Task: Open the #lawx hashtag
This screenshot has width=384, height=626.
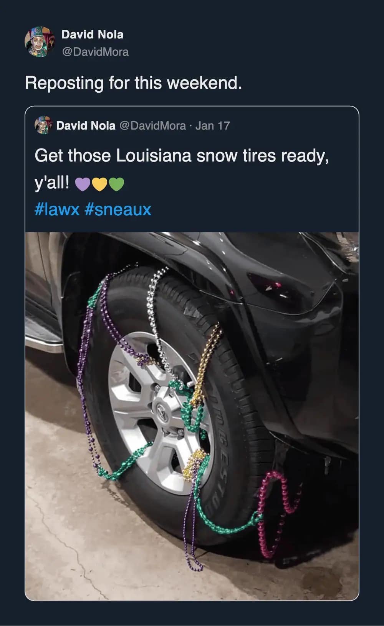Action: point(57,210)
